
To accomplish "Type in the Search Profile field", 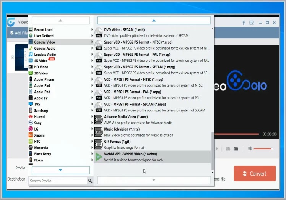I will tap(58, 181).
